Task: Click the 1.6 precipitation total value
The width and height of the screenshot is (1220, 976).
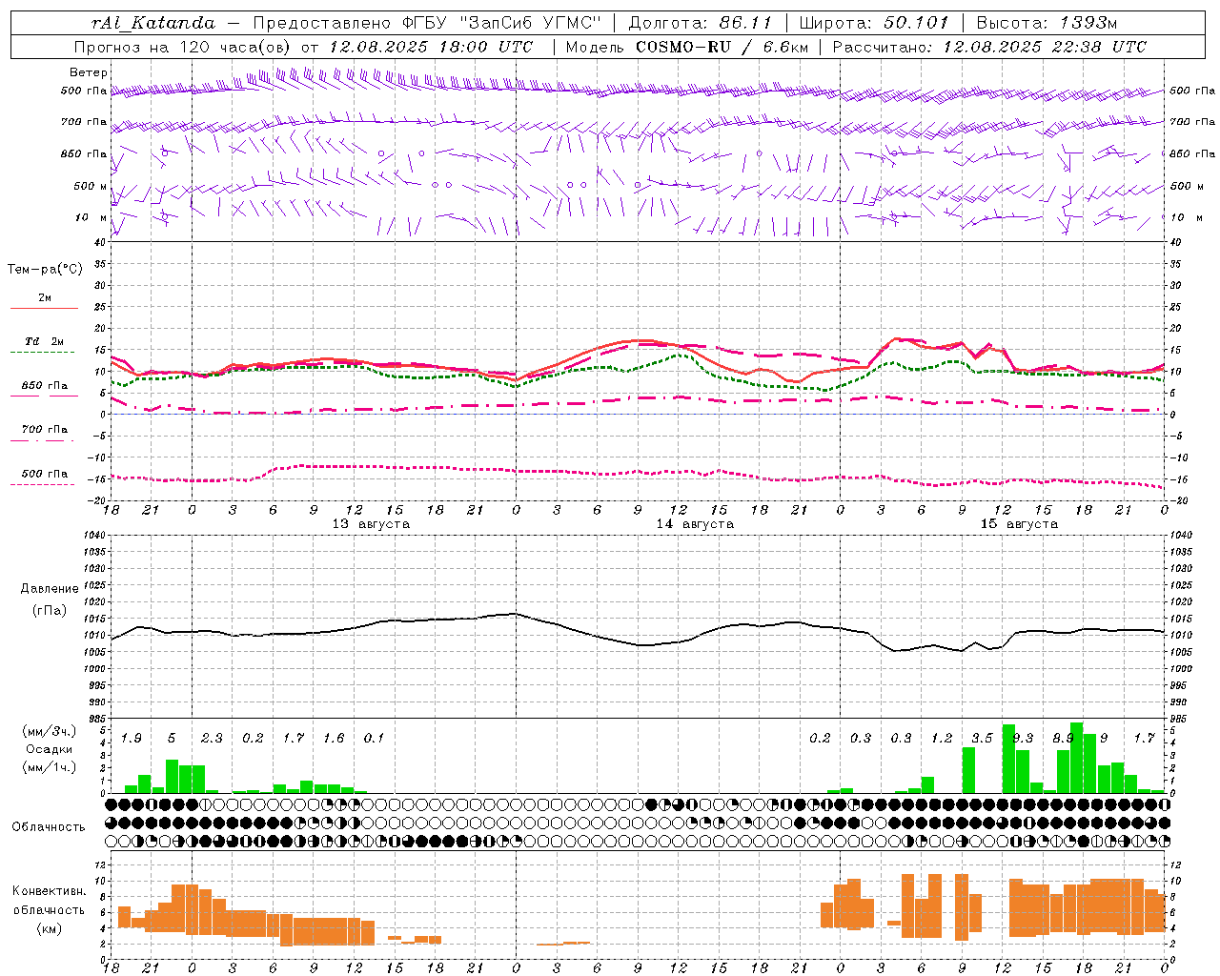Action: [x=334, y=738]
